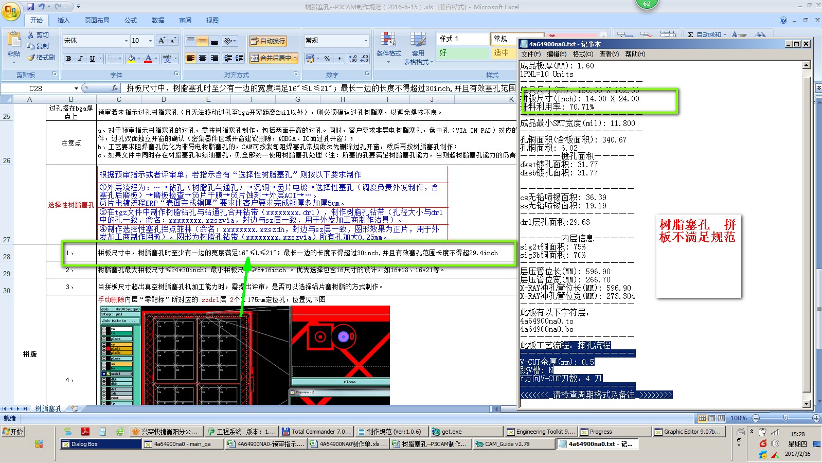Click the Cut (剪切) scissors button
This screenshot has width=822, height=463.
[x=39, y=35]
